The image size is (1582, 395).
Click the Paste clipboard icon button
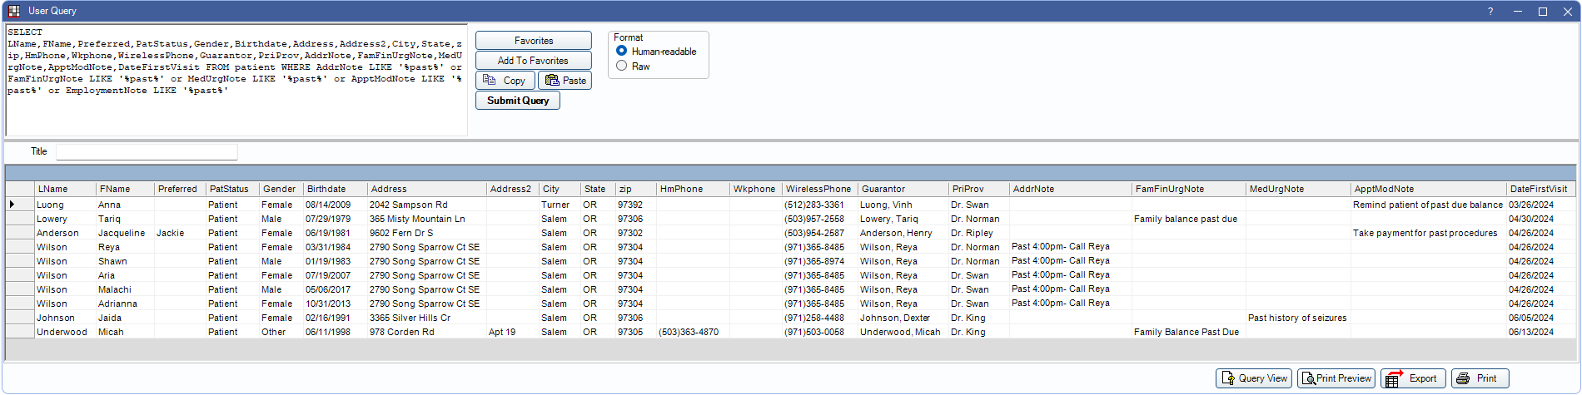pos(552,81)
